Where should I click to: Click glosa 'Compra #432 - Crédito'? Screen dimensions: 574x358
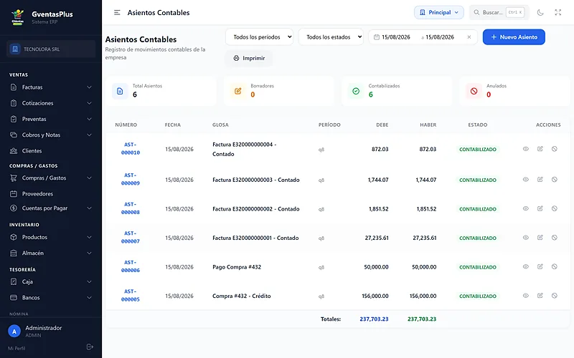242,296
